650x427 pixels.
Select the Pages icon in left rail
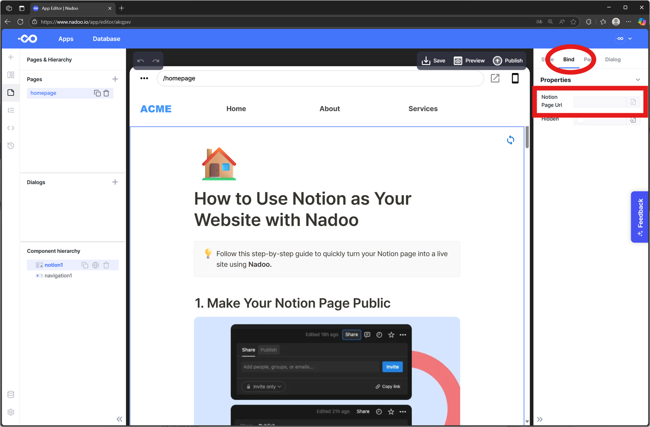11,93
